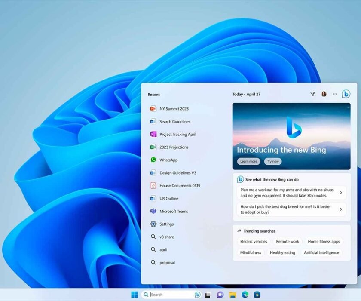
Task: Click Learn more on Bing banner
Action: pos(249,161)
